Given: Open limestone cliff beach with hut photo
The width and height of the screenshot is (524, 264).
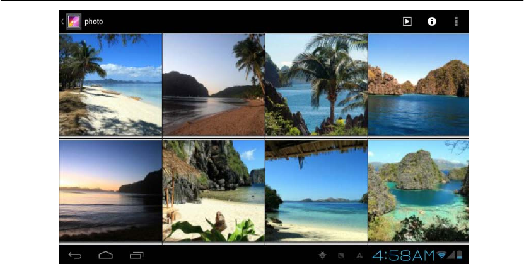Looking at the screenshot, I should click(214, 190).
